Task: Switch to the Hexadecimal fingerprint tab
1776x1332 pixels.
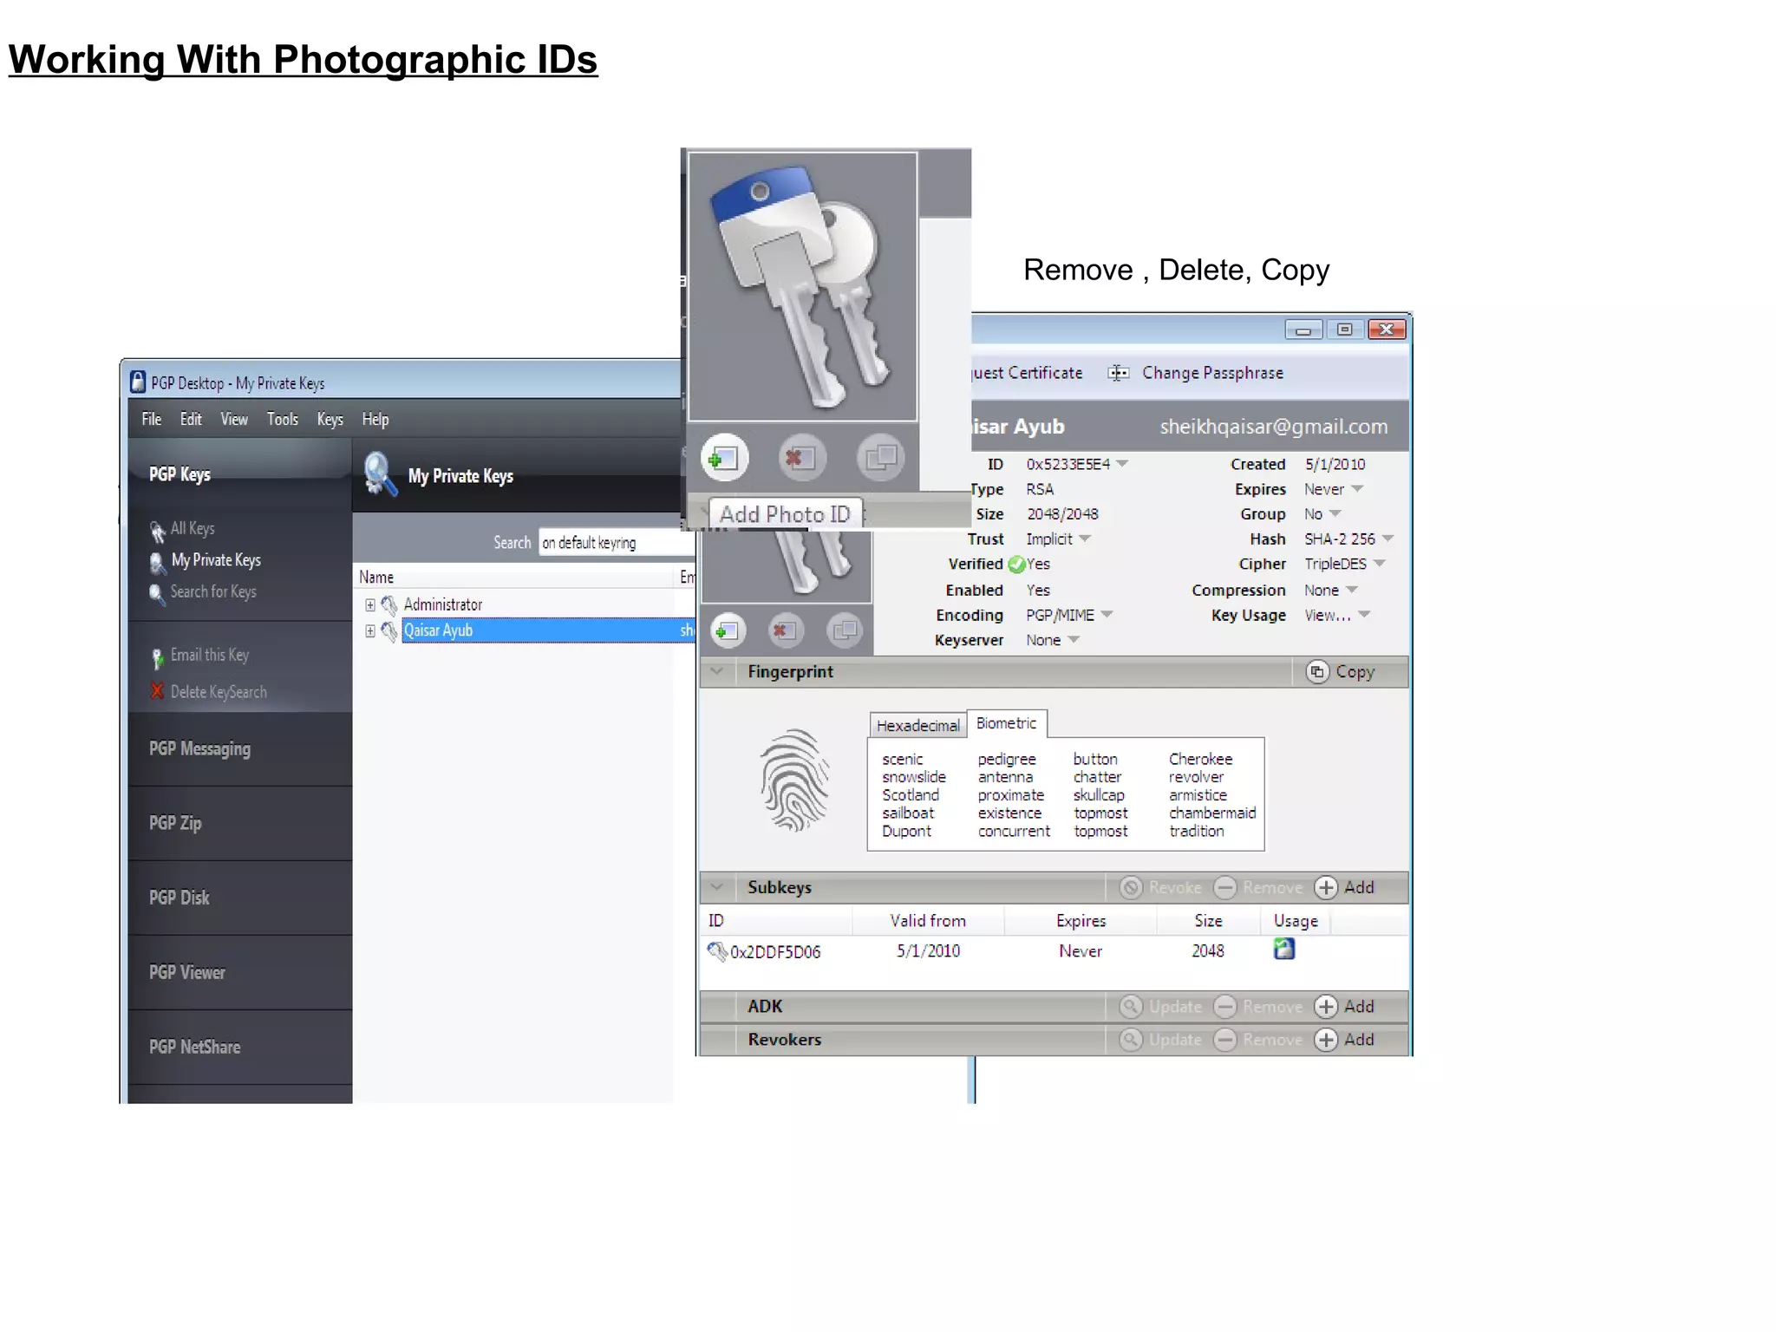Action: pos(917,725)
